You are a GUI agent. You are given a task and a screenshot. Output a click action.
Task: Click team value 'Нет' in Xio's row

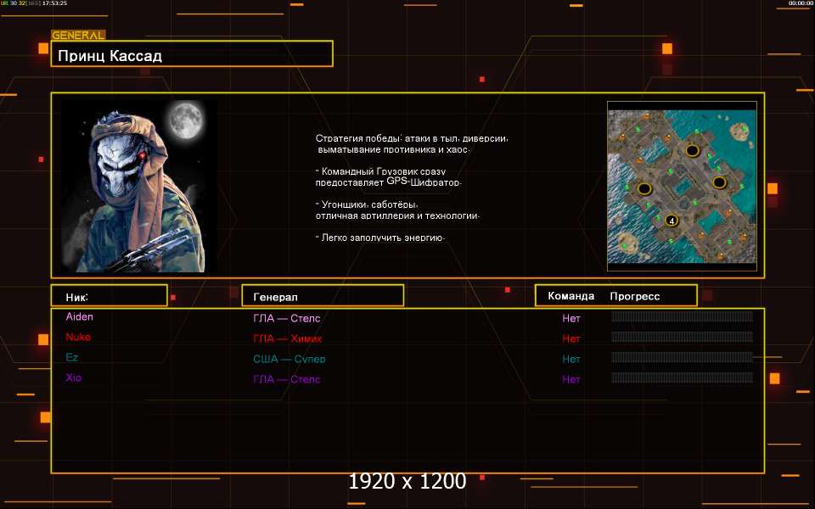click(570, 379)
